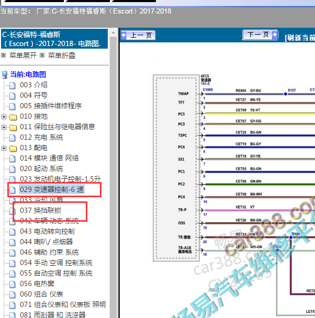Click the sidebar title C-长安福特-福睿斯 电路图

pyautogui.click(x=54, y=39)
